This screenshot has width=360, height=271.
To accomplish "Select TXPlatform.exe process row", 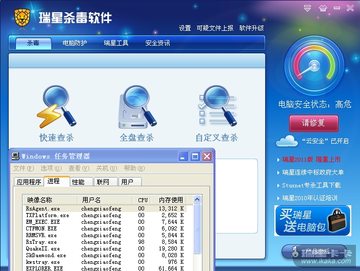I will 106,215.
